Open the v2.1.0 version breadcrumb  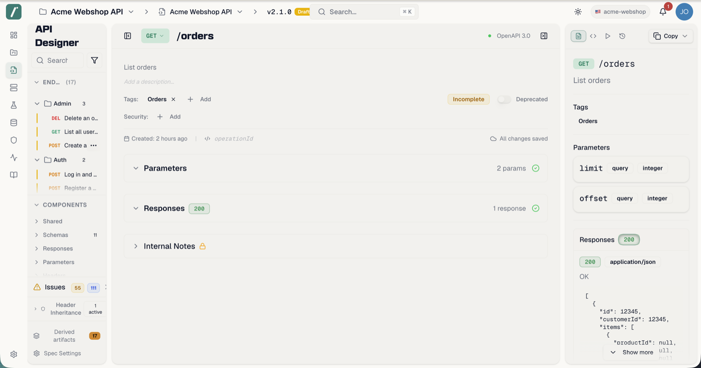tap(279, 12)
